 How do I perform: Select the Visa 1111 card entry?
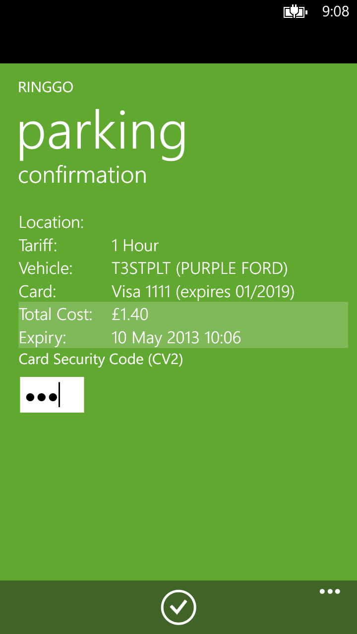pos(203,291)
